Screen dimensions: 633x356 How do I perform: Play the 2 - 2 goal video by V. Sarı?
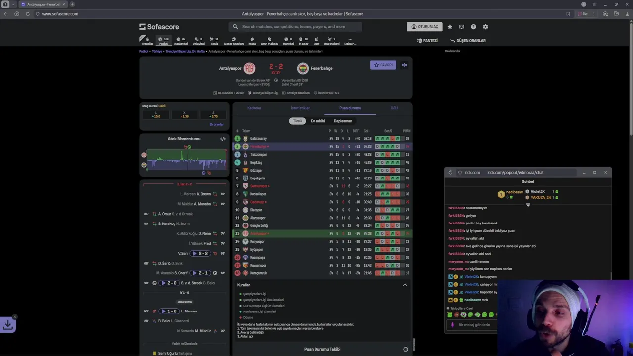[x=200, y=253]
